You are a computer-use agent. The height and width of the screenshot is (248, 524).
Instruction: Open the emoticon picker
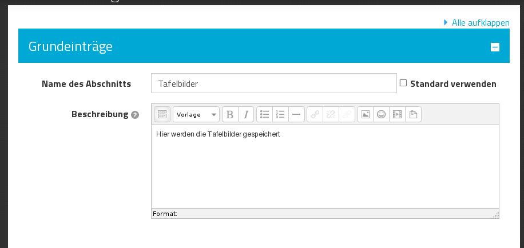click(x=381, y=114)
